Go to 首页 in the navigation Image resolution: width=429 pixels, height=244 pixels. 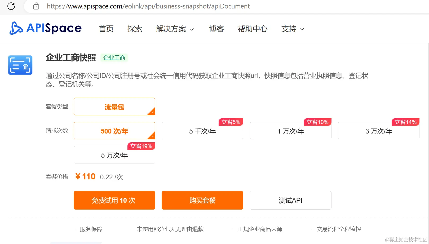coord(106,29)
